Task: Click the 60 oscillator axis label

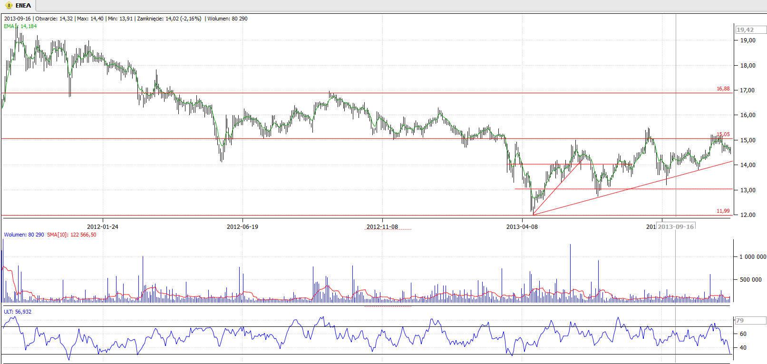Action: coord(743,334)
